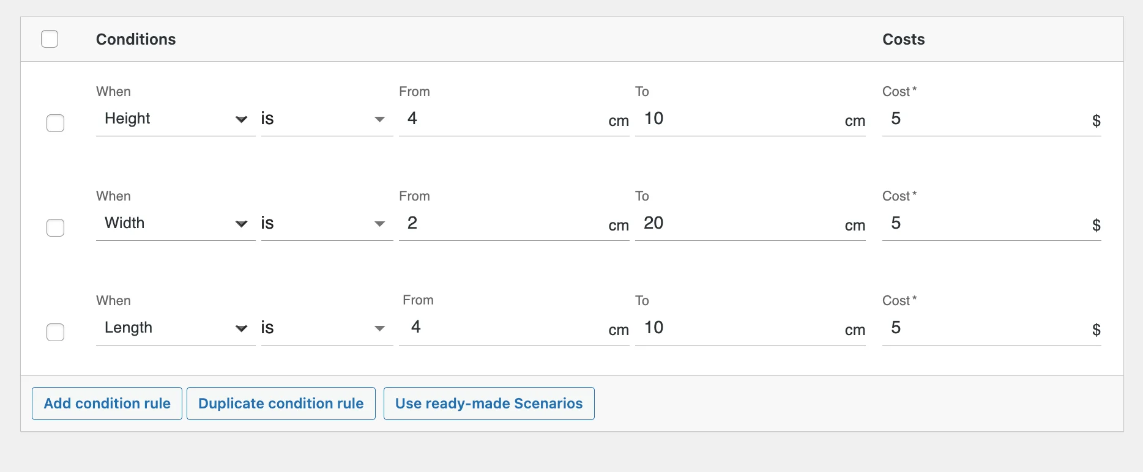The image size is (1143, 472).
Task: Tick the select-all checkbox beside Conditions
Action: (50, 39)
